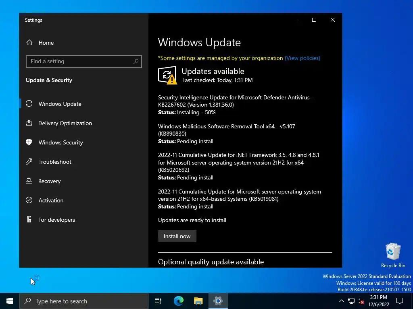Screen dimensions: 413x309
Task: Focus the Find a setting search box
Action: (x=84, y=62)
